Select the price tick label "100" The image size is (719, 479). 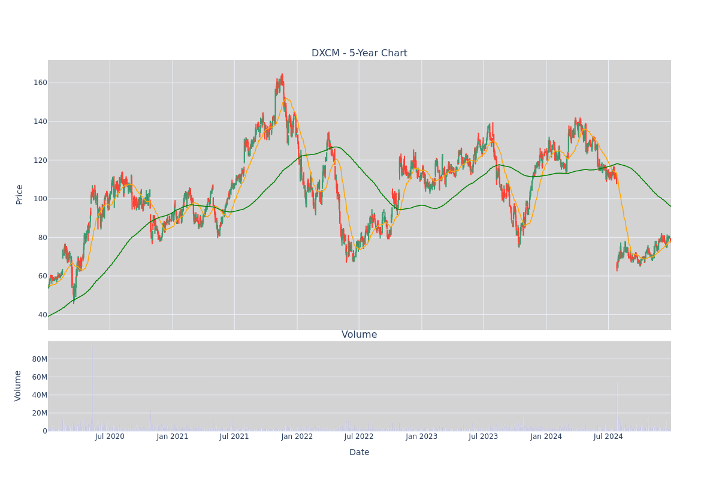tap(40, 199)
